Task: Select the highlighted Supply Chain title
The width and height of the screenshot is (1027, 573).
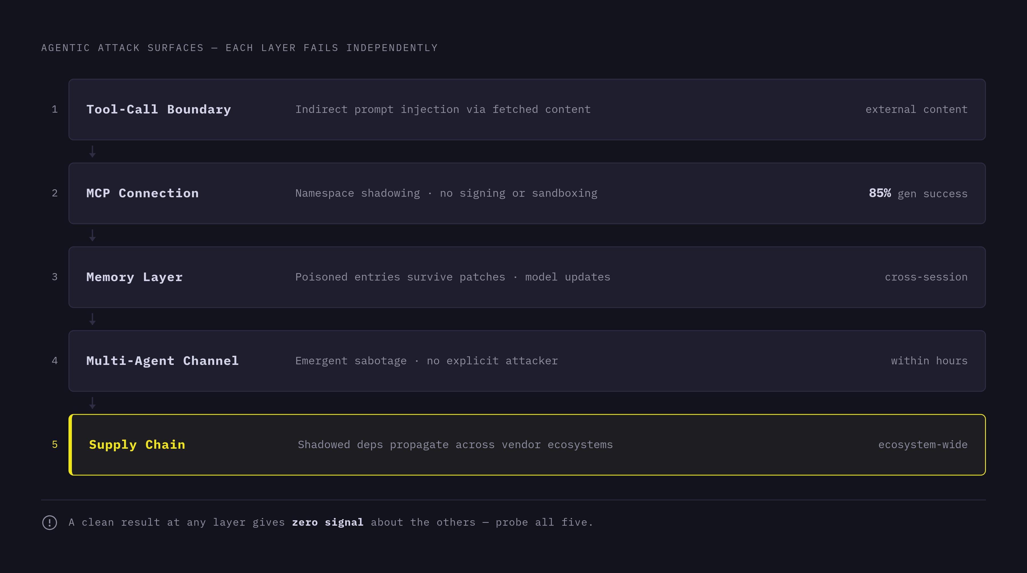Action: (137, 445)
